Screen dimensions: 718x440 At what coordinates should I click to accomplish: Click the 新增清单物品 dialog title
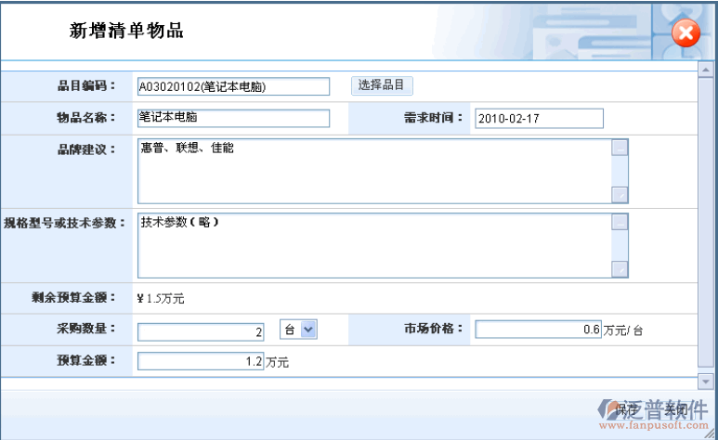126,31
